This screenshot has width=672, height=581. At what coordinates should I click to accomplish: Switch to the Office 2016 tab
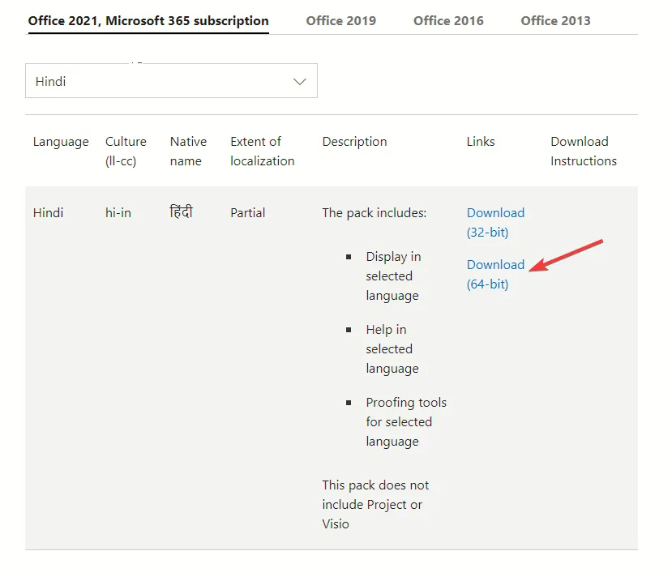coord(448,20)
